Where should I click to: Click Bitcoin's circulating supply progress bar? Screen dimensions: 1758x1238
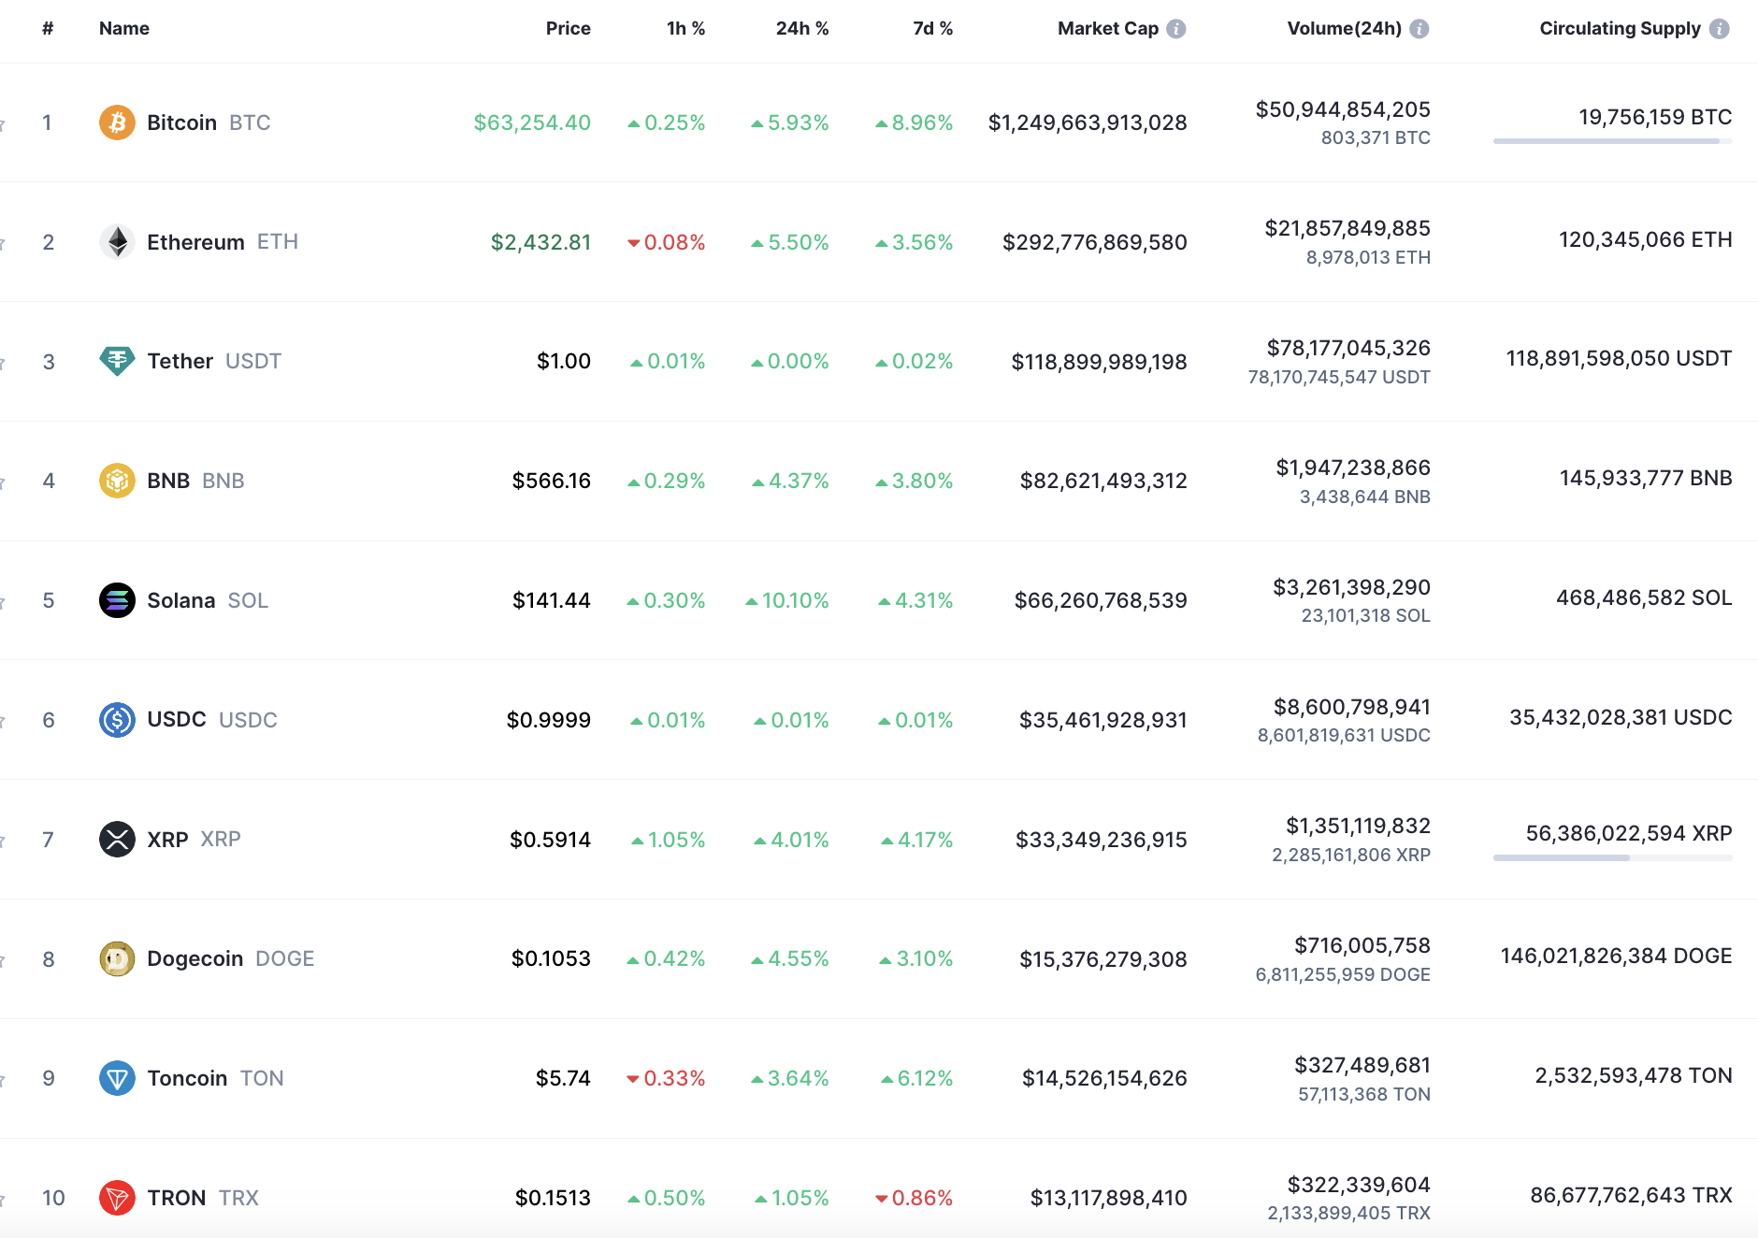1613,141
